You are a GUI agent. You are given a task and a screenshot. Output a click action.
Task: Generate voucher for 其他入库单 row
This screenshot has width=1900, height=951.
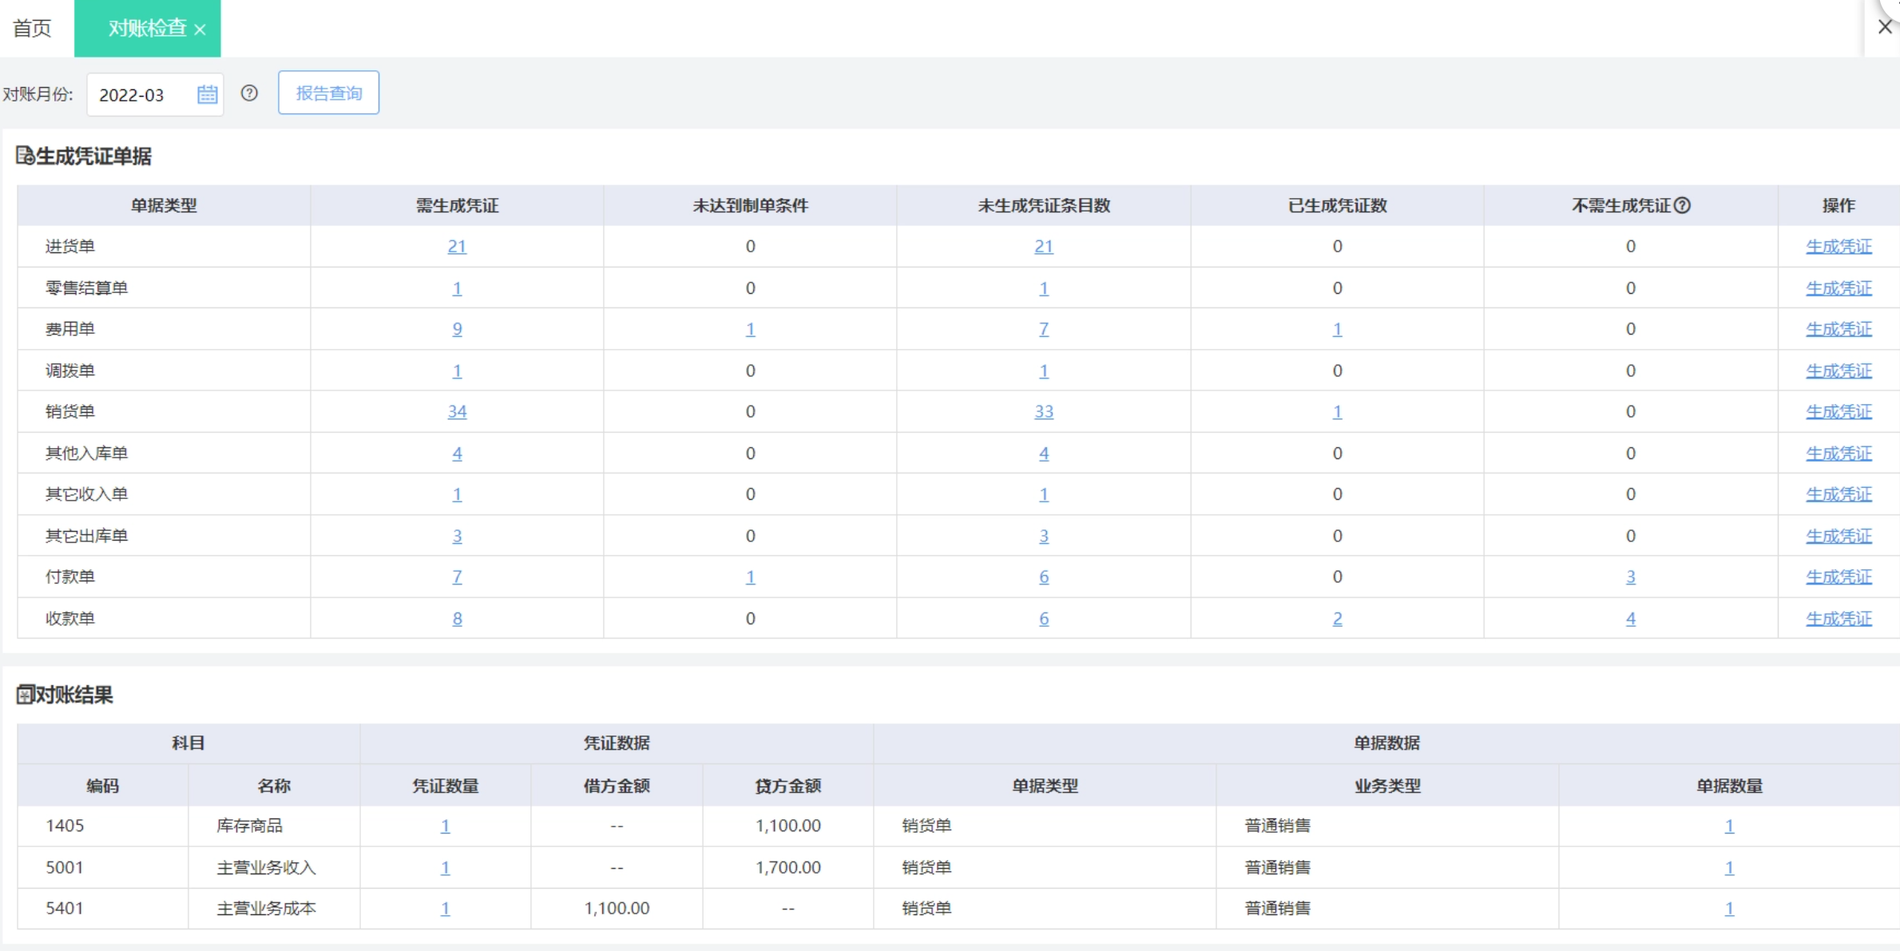pyautogui.click(x=1838, y=454)
